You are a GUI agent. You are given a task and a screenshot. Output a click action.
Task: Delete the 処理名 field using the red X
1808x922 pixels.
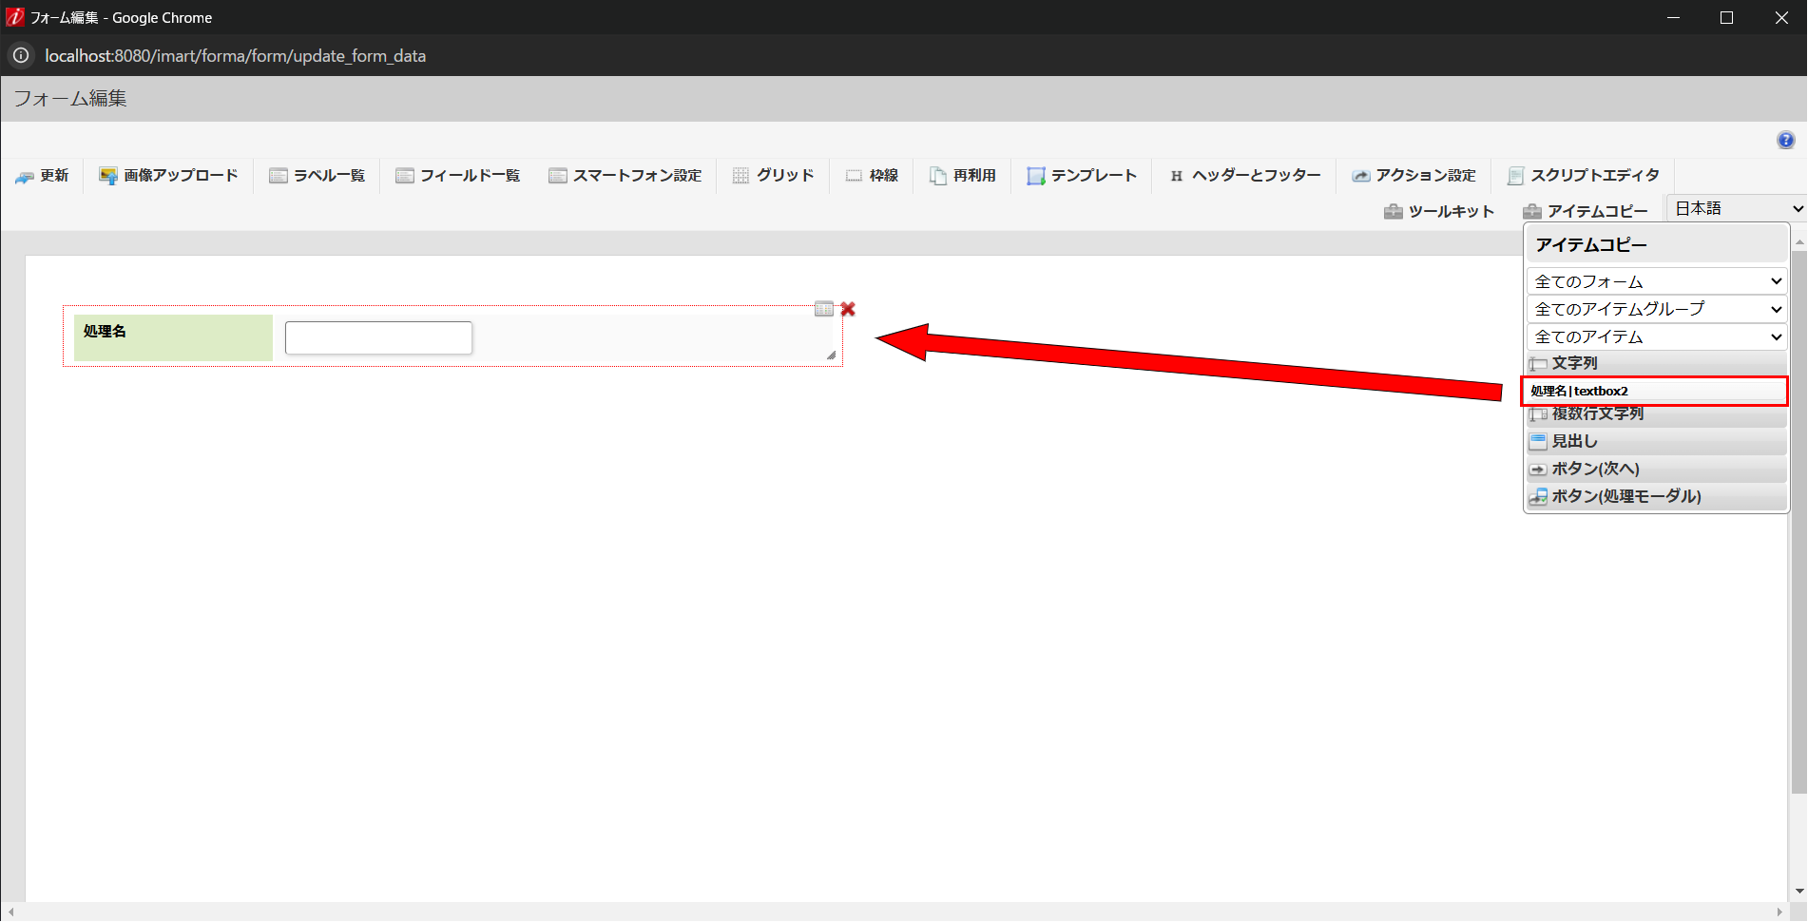point(847,309)
